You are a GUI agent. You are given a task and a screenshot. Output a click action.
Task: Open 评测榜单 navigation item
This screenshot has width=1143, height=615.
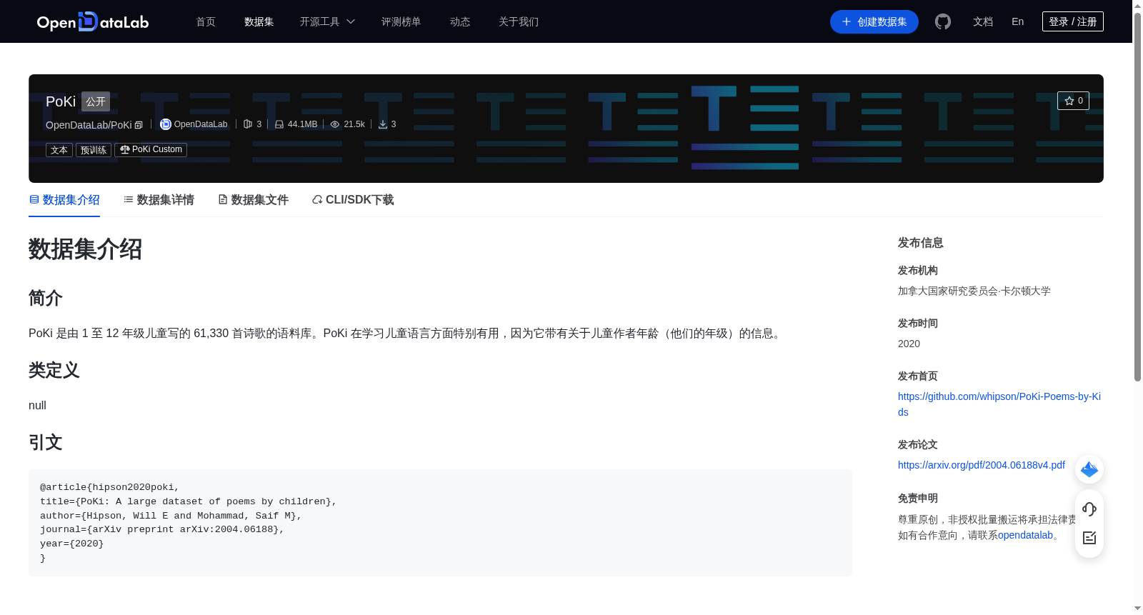tap(401, 22)
